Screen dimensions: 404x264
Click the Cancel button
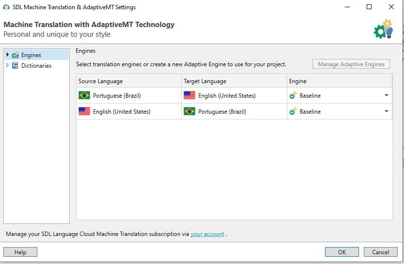(381, 252)
